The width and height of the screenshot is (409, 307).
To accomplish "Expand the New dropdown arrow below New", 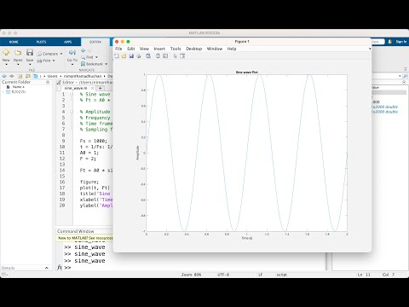I will point(6,65).
